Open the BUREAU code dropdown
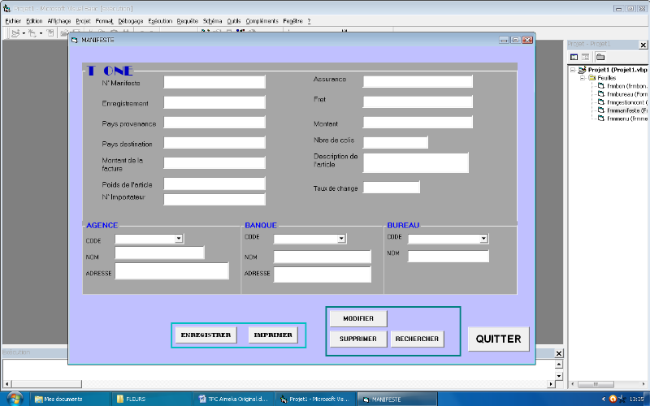Screen dimensions: 650x406 click(483, 239)
